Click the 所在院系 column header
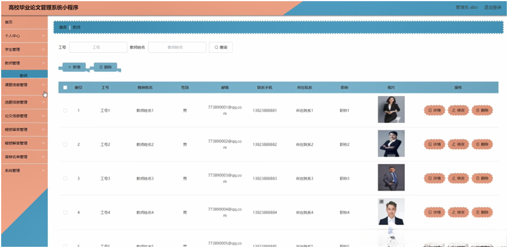Screen dimensions: 508x248 point(304,87)
